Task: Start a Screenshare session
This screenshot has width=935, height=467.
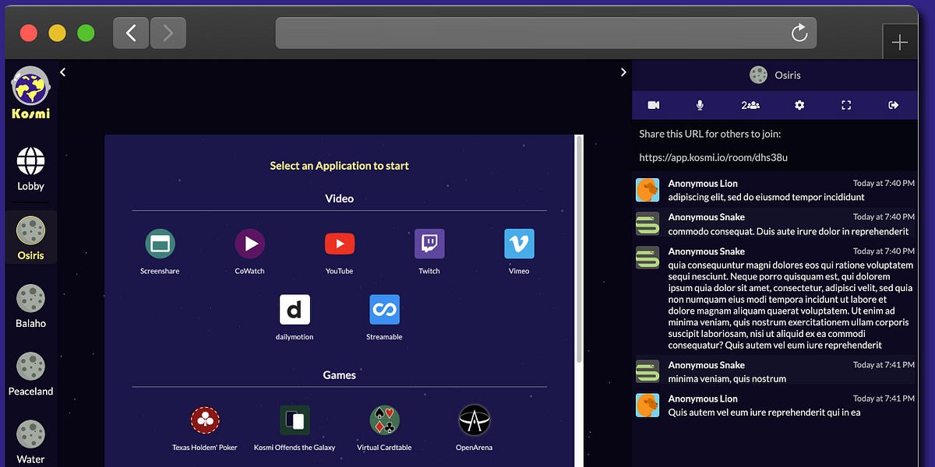Action: 160,243
